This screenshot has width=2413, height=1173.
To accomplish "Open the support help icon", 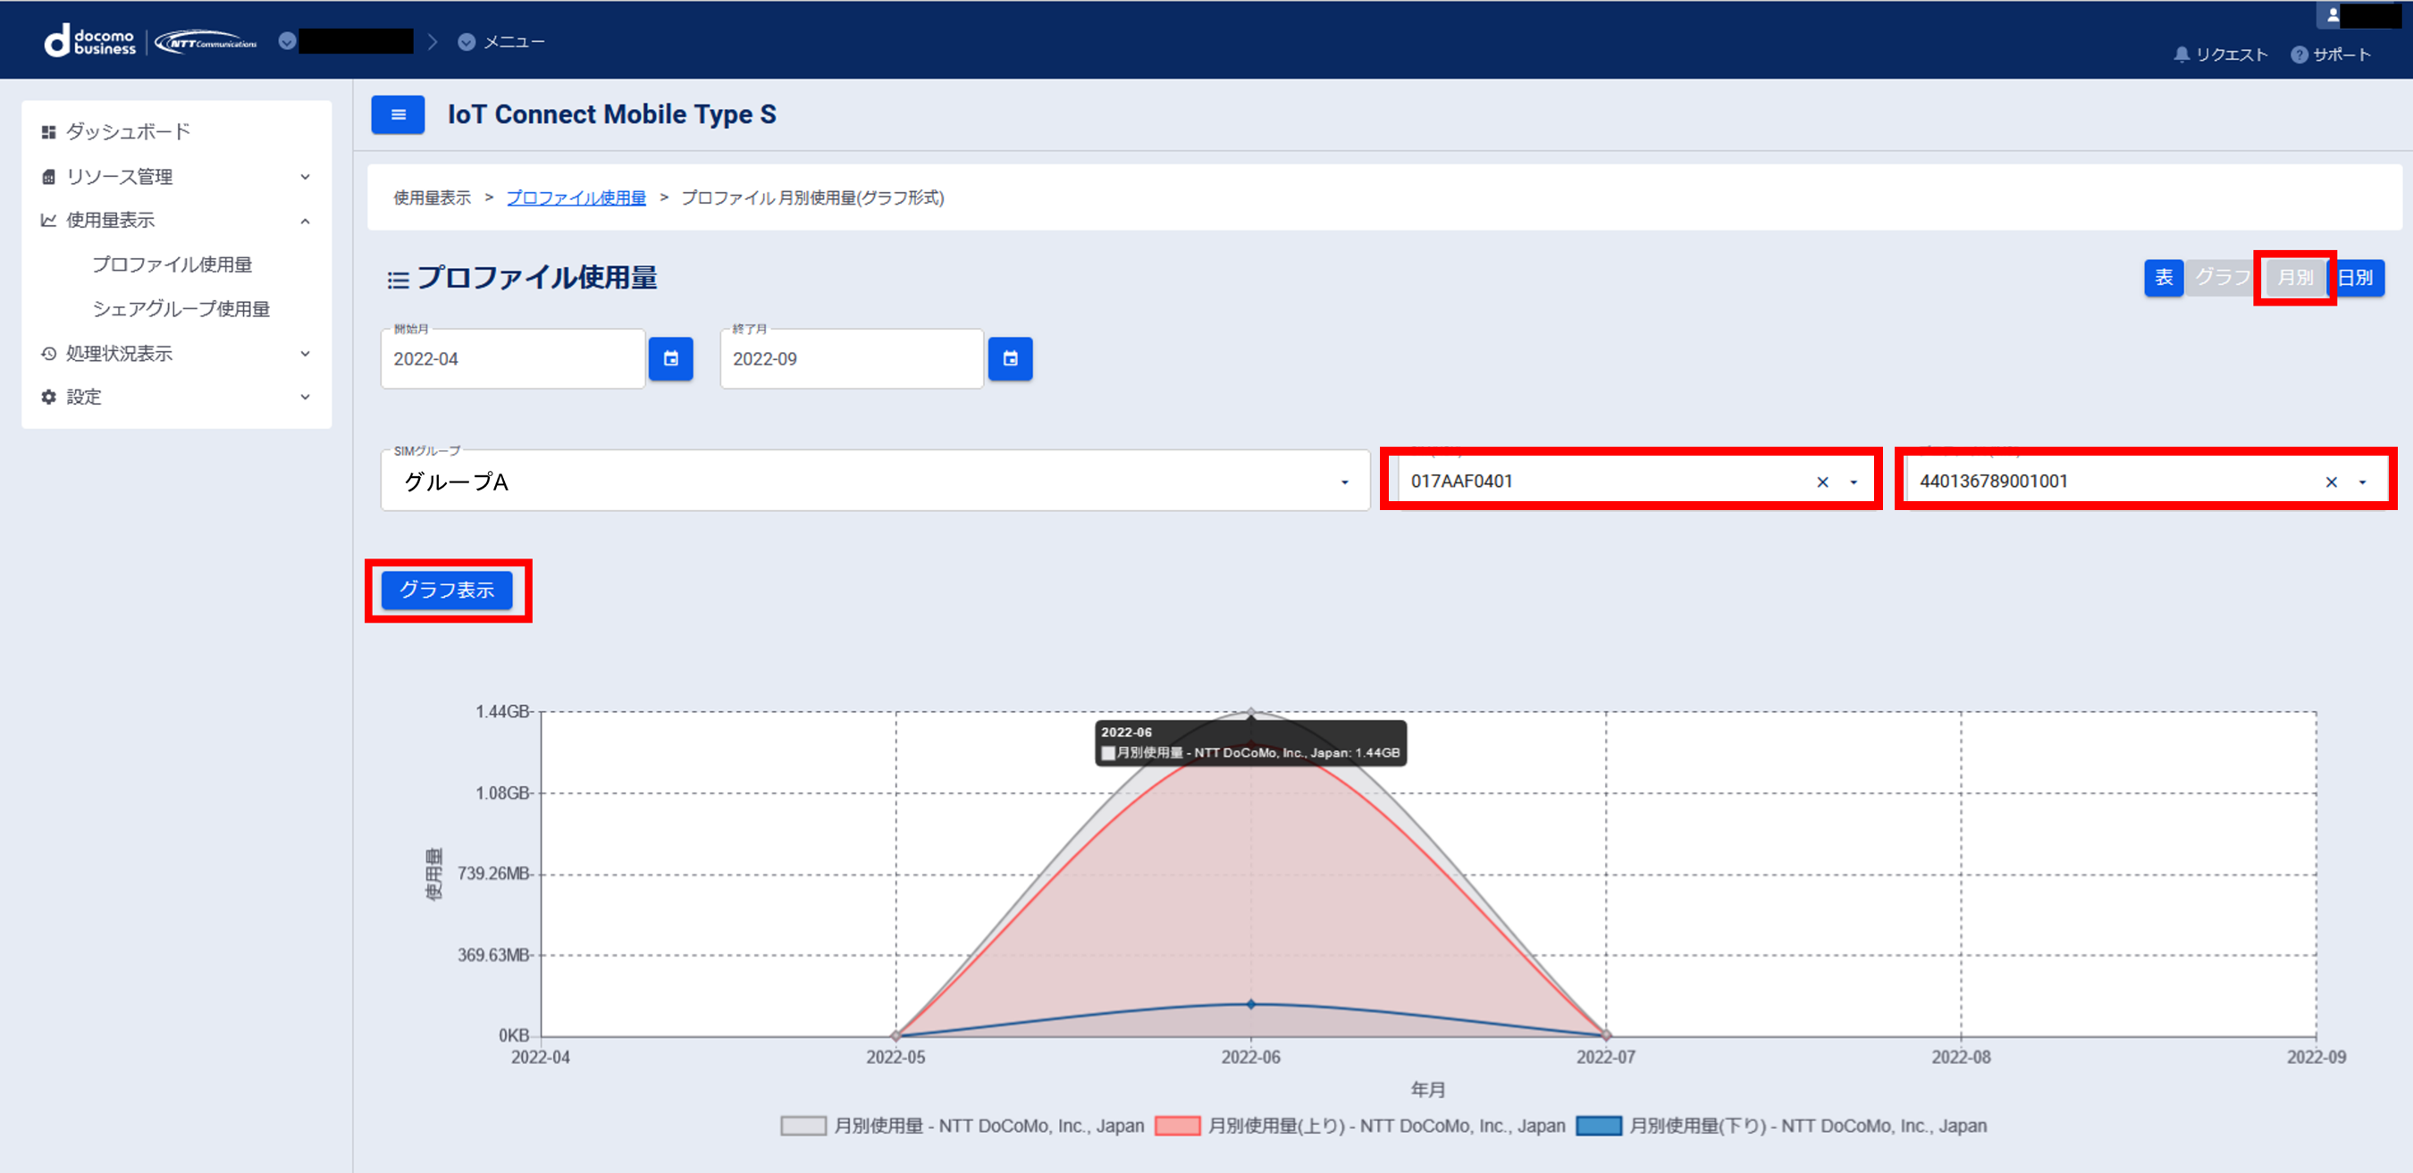I will [x=2299, y=54].
